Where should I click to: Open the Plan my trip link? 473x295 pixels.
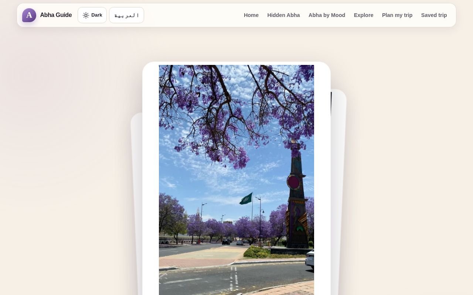click(397, 15)
